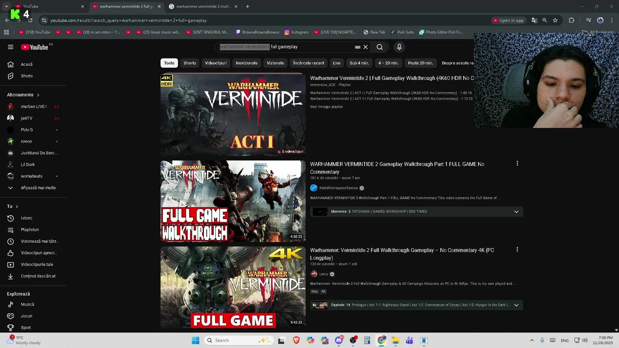Select the 4 – 20 min. filter chip
Screen dimensions: 619x348
388,63
